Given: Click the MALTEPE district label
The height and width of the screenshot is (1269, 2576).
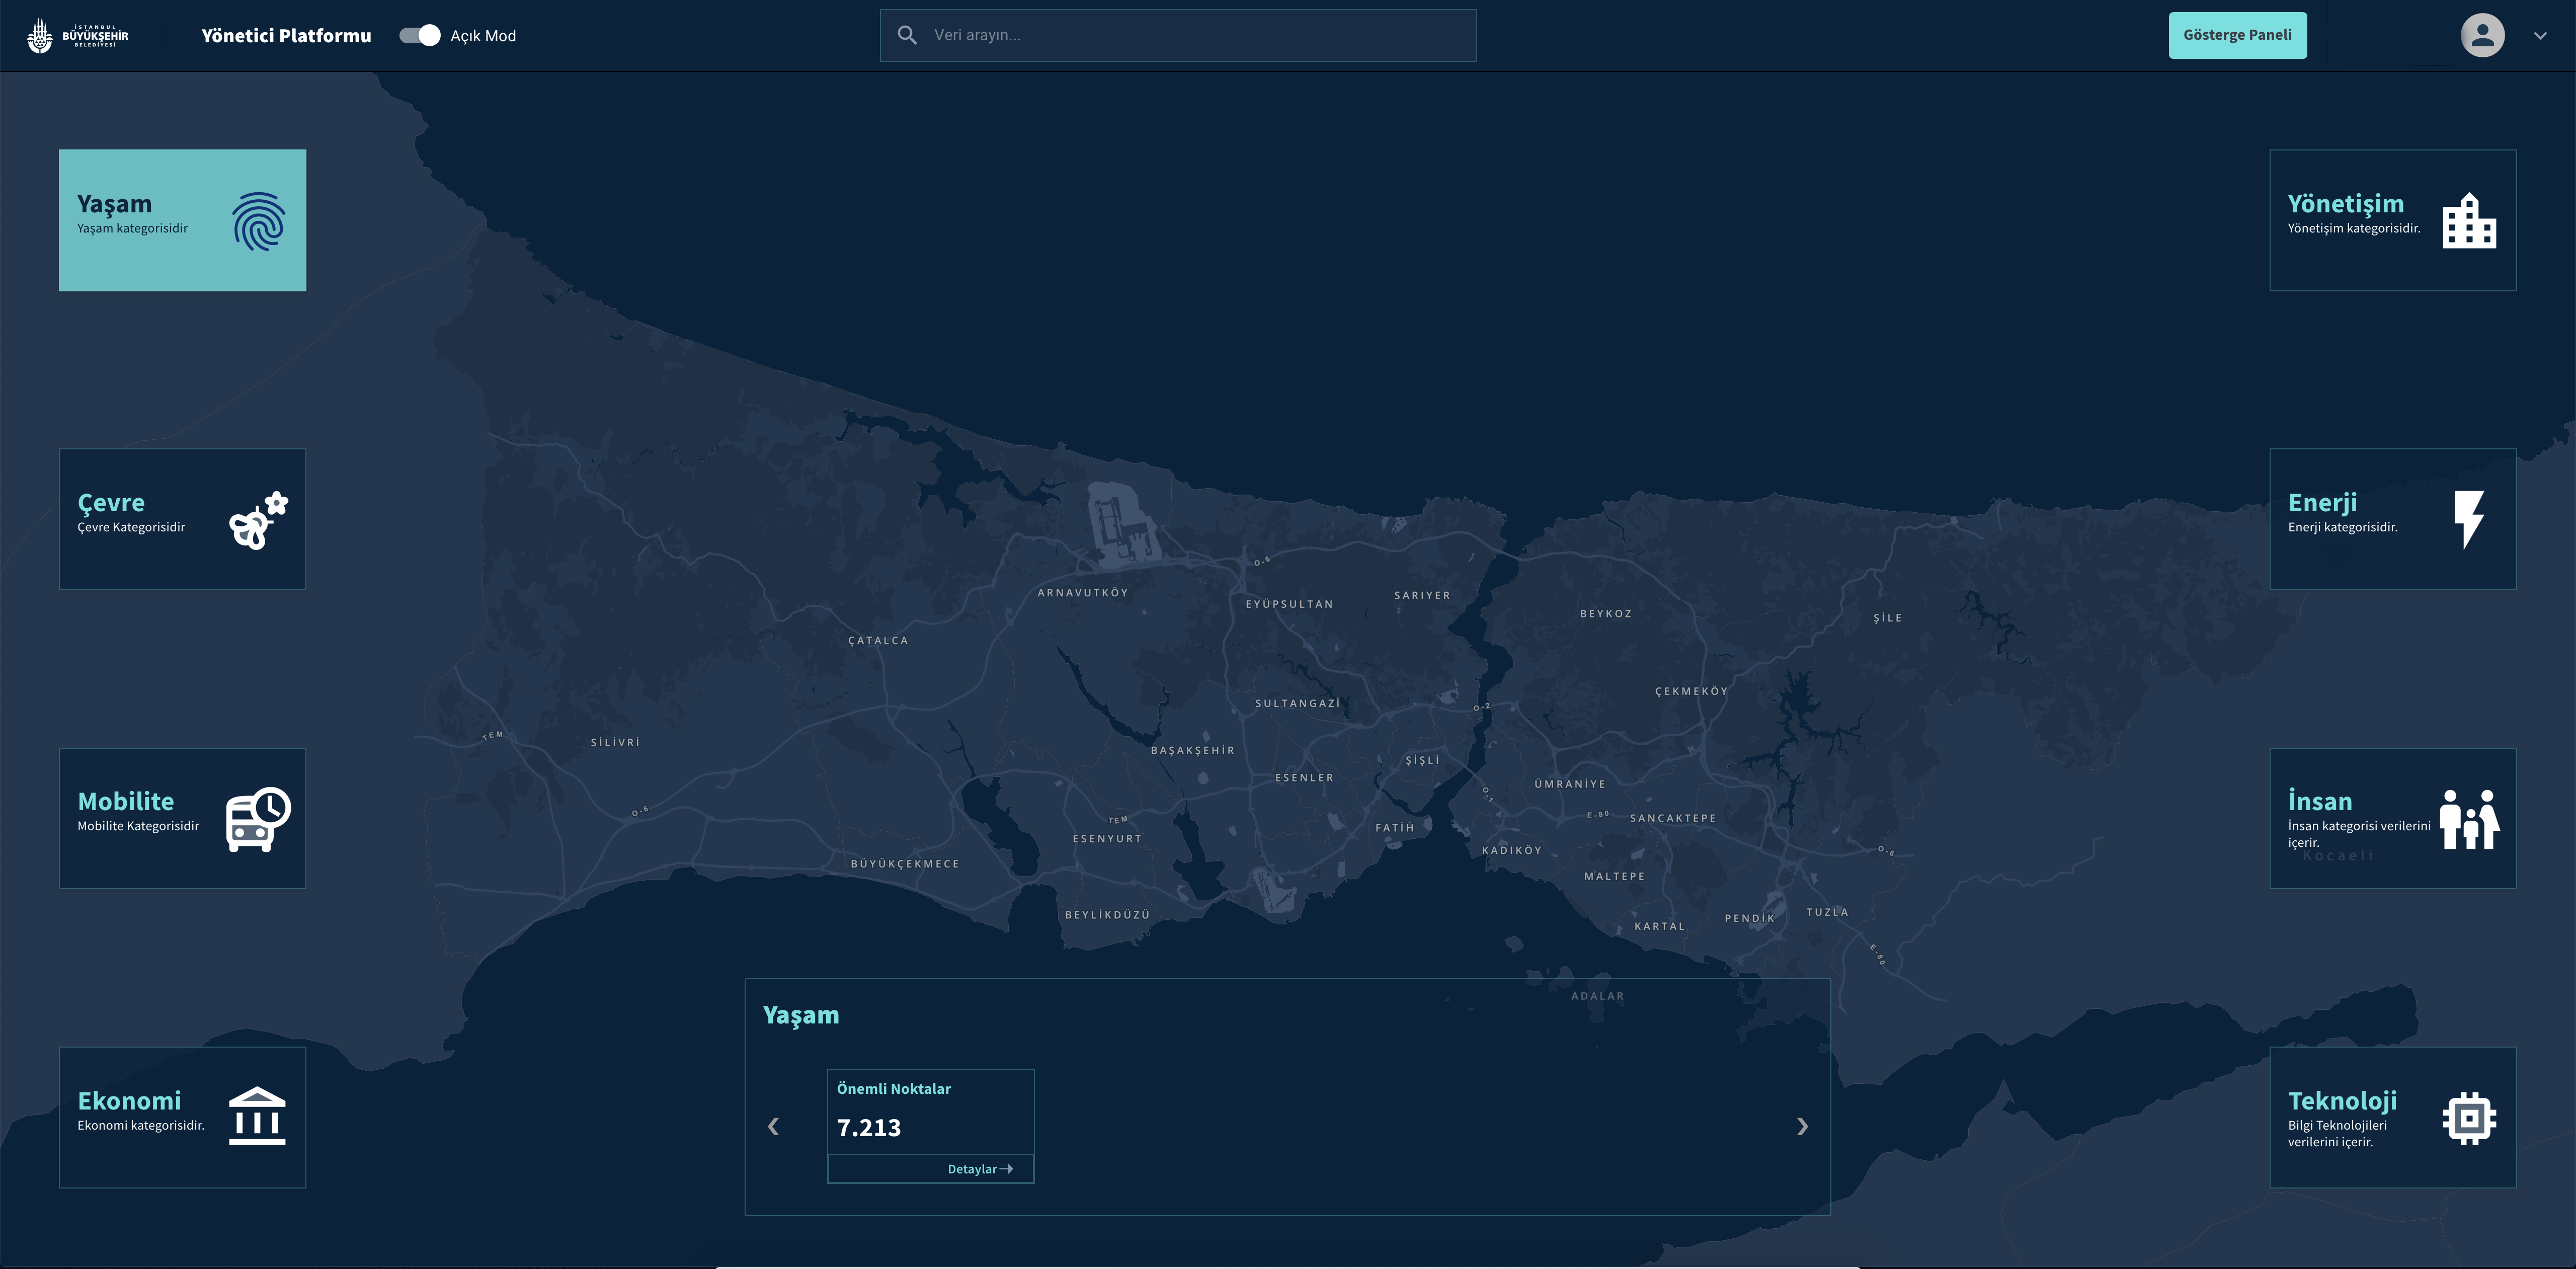Looking at the screenshot, I should (x=1614, y=877).
